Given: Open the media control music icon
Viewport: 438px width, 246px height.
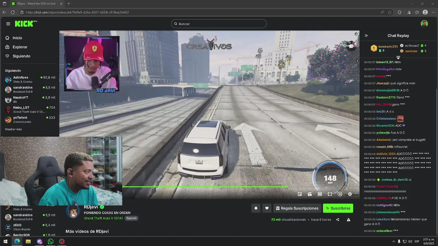Looking at the screenshot, I should 409,12.
